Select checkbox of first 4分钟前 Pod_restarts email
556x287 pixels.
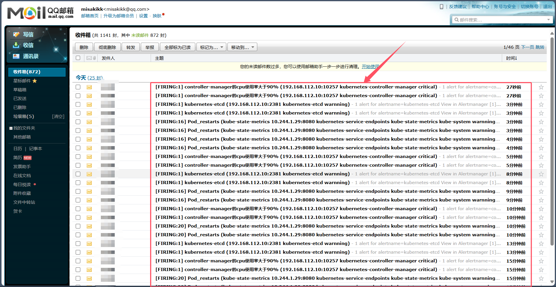tap(78, 139)
